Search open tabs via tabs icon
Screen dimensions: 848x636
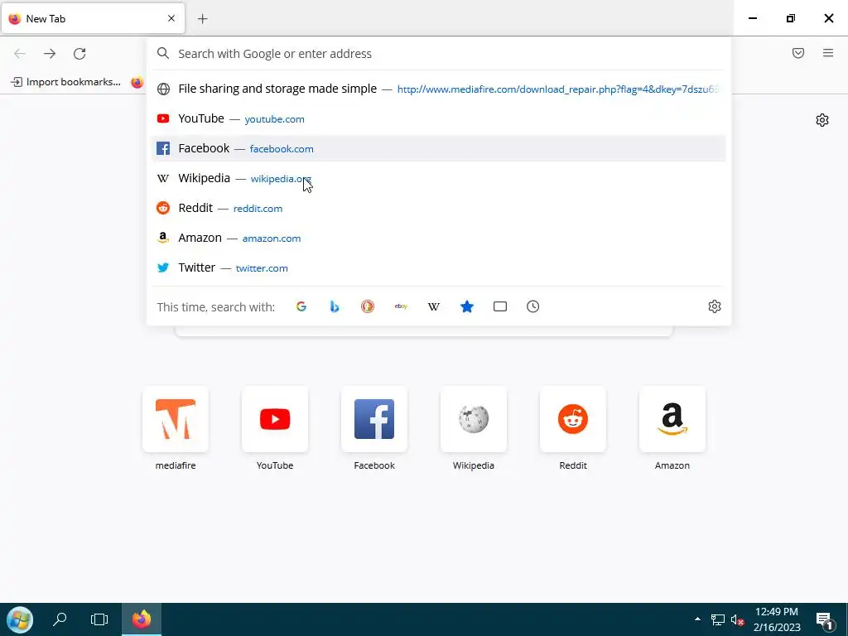(x=499, y=306)
